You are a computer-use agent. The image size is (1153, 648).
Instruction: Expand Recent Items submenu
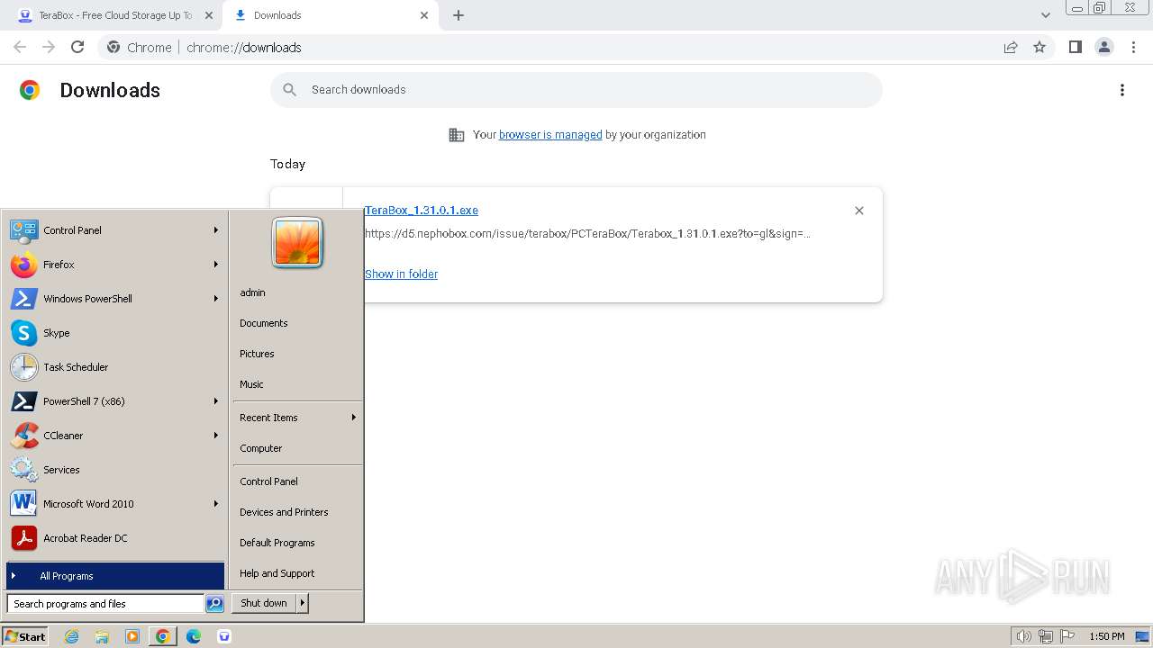[x=297, y=418]
